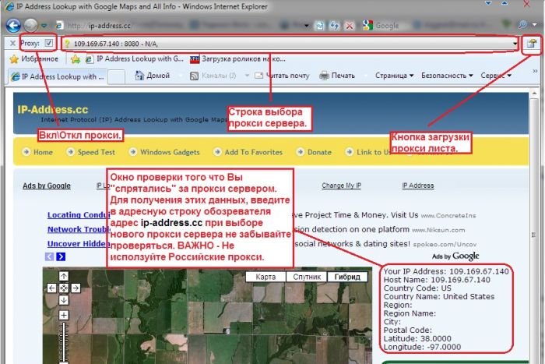Open a new blank tab
The width and height of the screenshot is (545, 364).
coord(116,77)
